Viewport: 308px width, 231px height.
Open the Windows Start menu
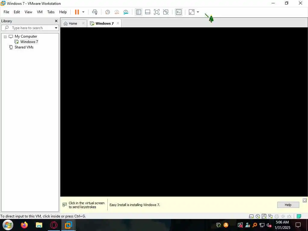pyautogui.click(x=8, y=225)
